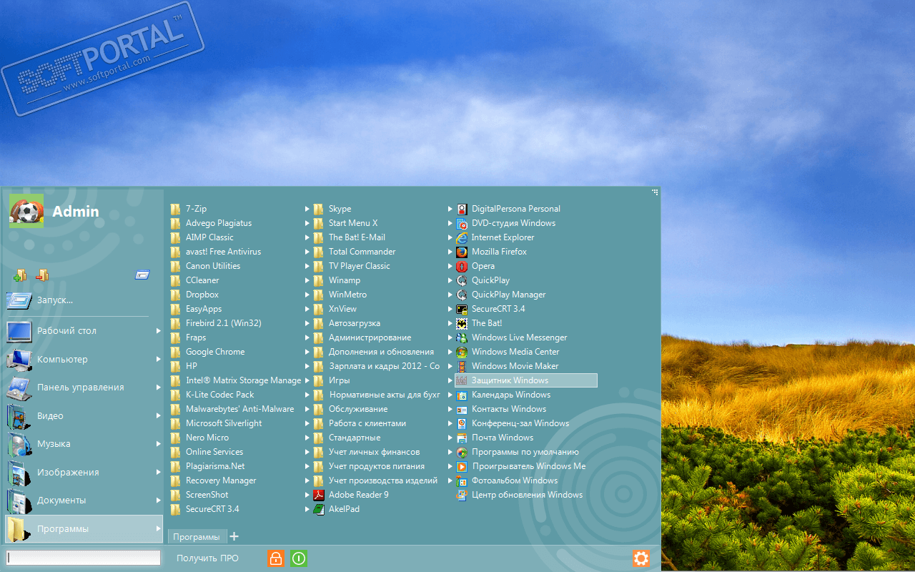915x572 pixels.
Task: Launch DigitalPersona Personal from its icon
Action: click(462, 209)
